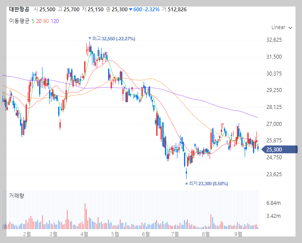
Task: Click the 3월 axis label
Action: click(53, 234)
